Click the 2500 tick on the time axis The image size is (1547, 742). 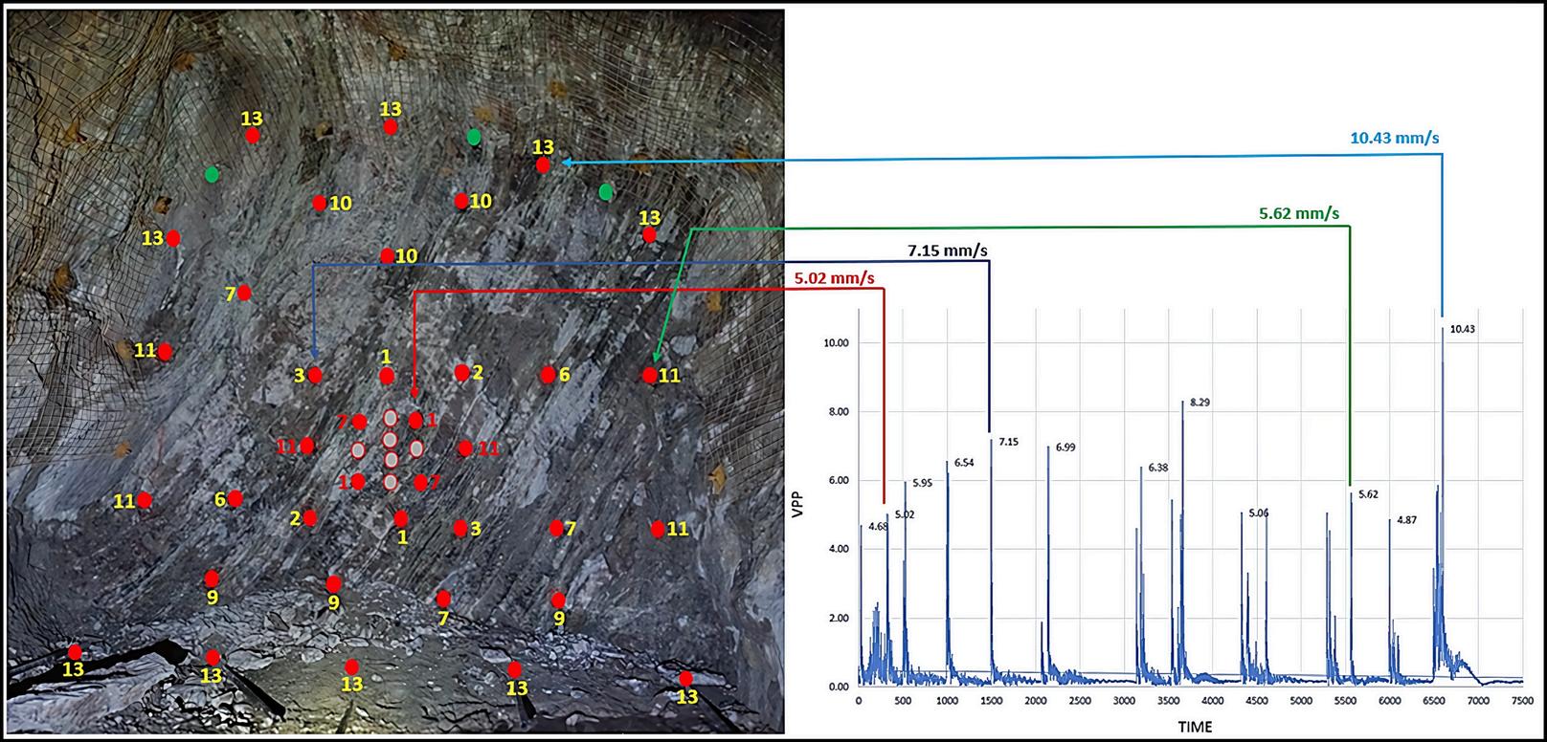[x=1080, y=702]
